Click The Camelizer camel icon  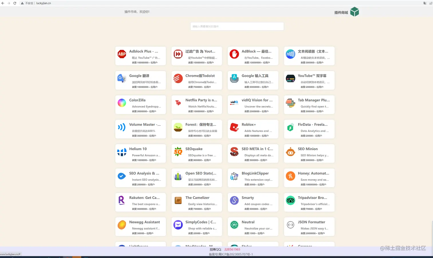coord(178,200)
